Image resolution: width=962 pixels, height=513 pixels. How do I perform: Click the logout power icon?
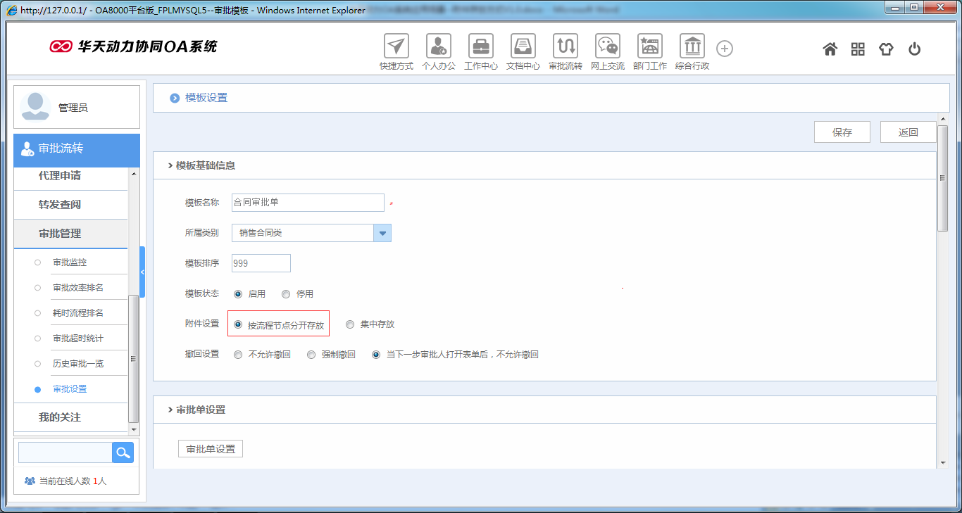[x=914, y=48]
